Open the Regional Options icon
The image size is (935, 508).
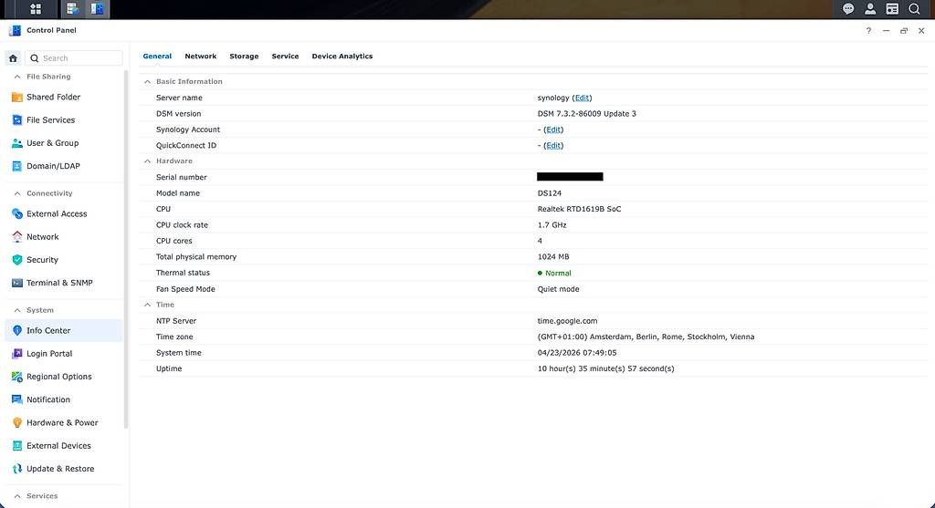[x=17, y=377]
